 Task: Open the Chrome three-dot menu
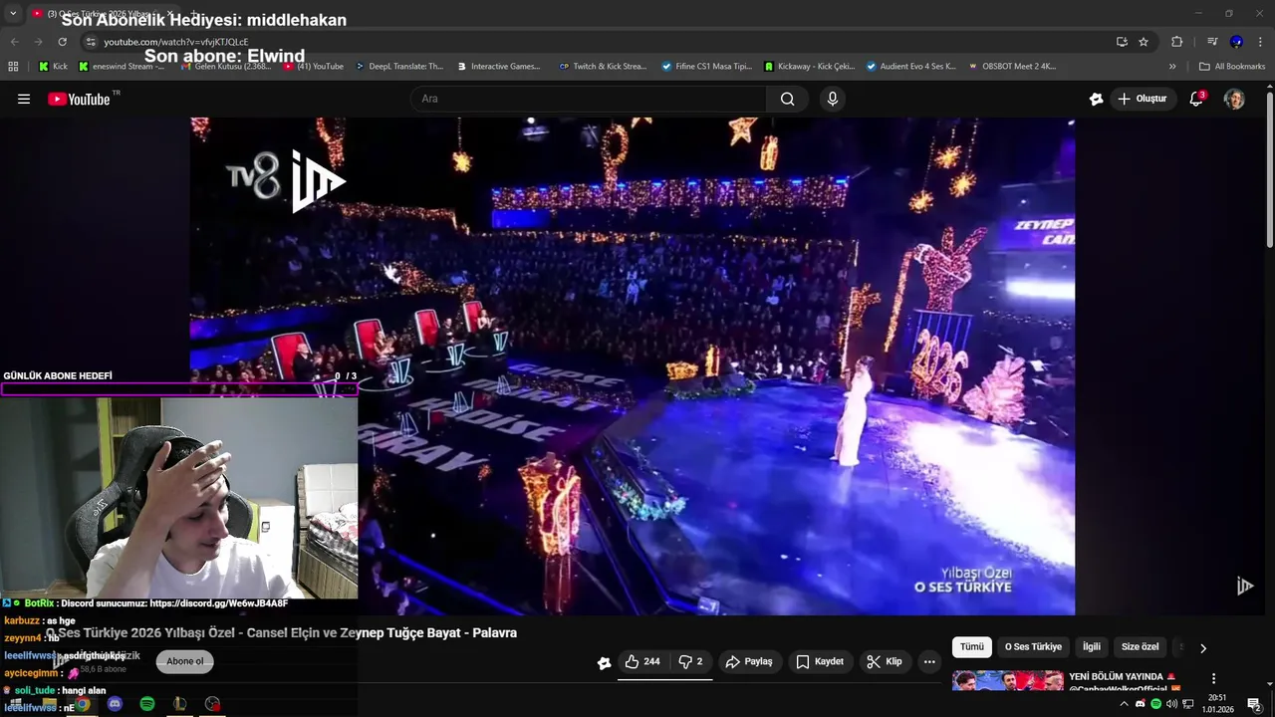[1261, 42]
